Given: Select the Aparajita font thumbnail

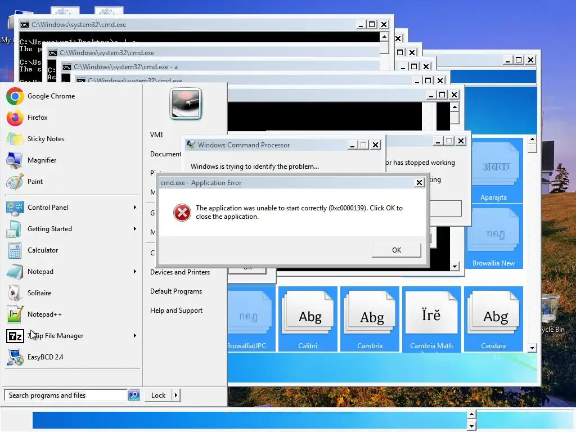Looking at the screenshot, I should click(x=493, y=170).
